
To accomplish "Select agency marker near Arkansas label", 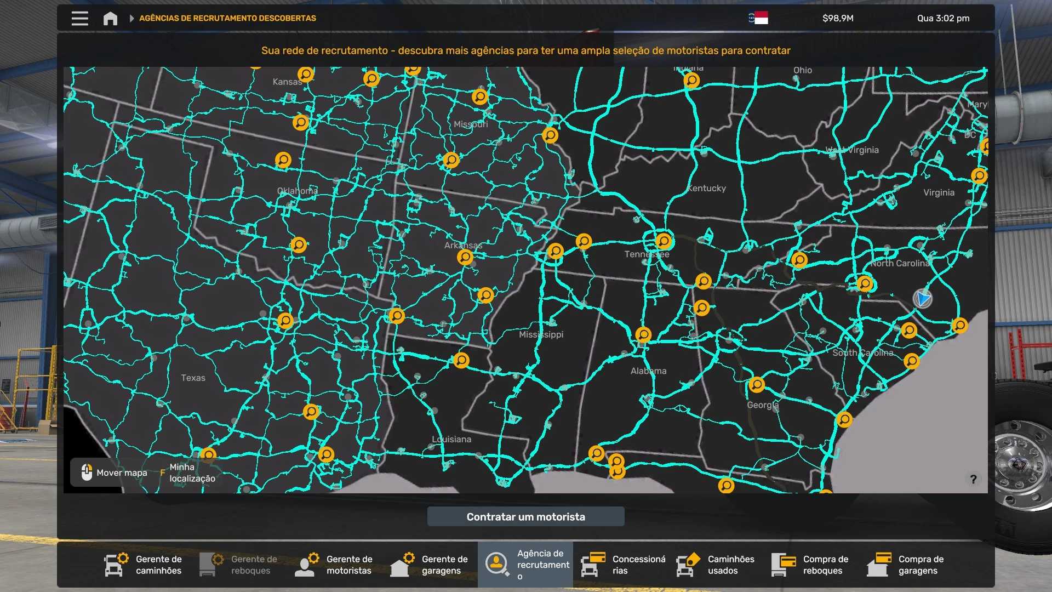I will coord(465,257).
